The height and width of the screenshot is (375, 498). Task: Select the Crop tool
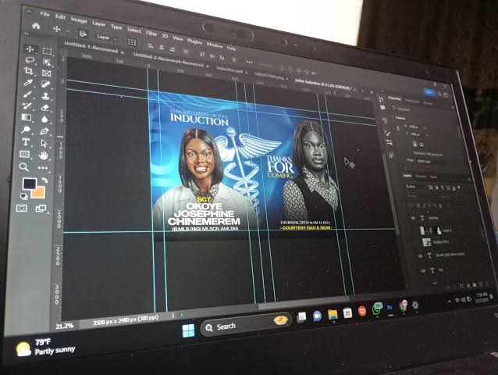click(29, 71)
